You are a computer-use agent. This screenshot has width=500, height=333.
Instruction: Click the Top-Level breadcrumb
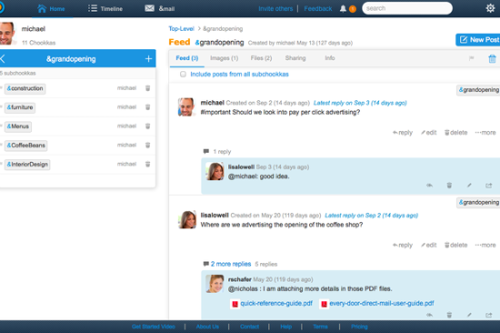coord(182,29)
